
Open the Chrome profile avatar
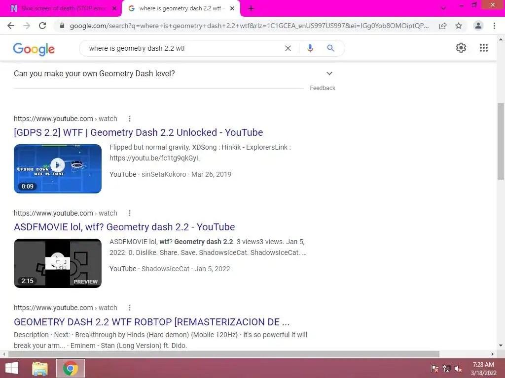click(478, 26)
